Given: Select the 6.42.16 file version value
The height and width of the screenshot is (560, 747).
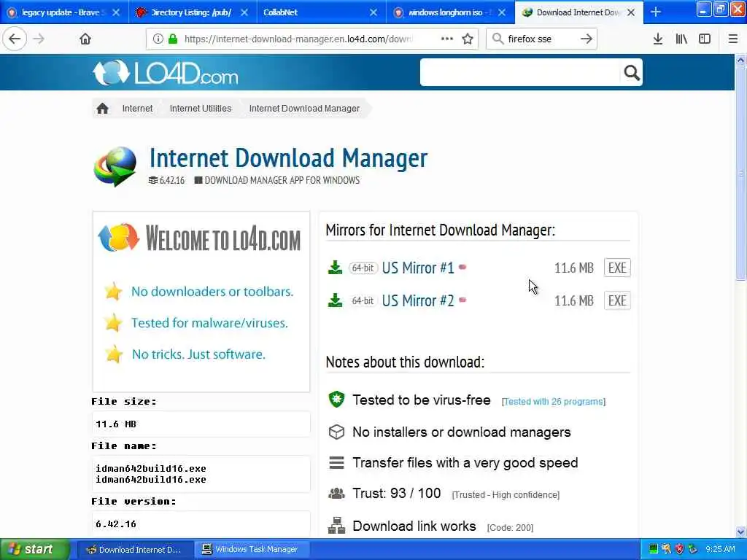Looking at the screenshot, I should pyautogui.click(x=116, y=524).
